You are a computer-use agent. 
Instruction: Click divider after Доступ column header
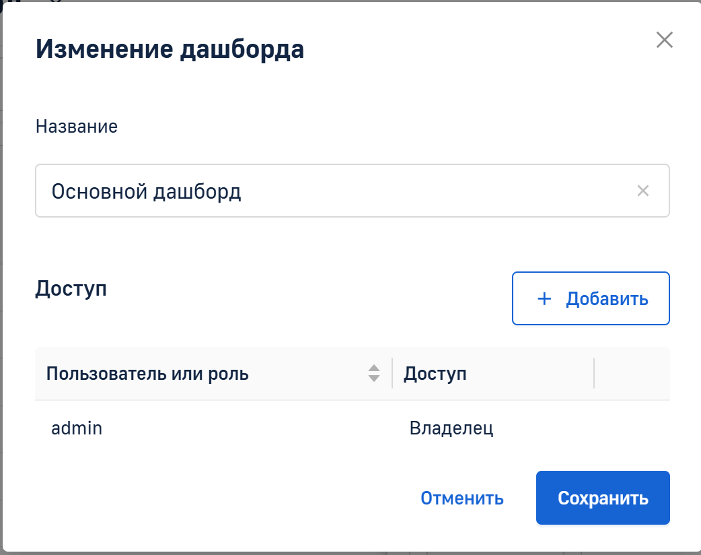point(594,374)
